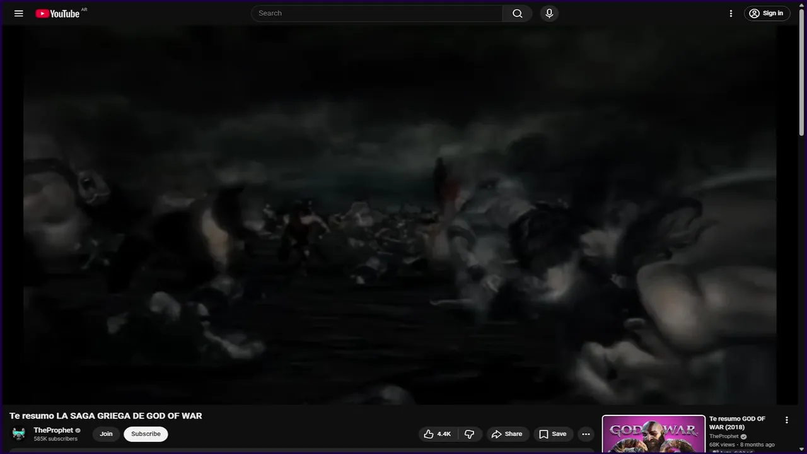The width and height of the screenshot is (807, 454).
Task: Share the video
Action: click(x=508, y=434)
